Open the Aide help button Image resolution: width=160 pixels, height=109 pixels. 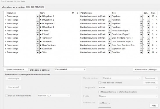coord(154,106)
